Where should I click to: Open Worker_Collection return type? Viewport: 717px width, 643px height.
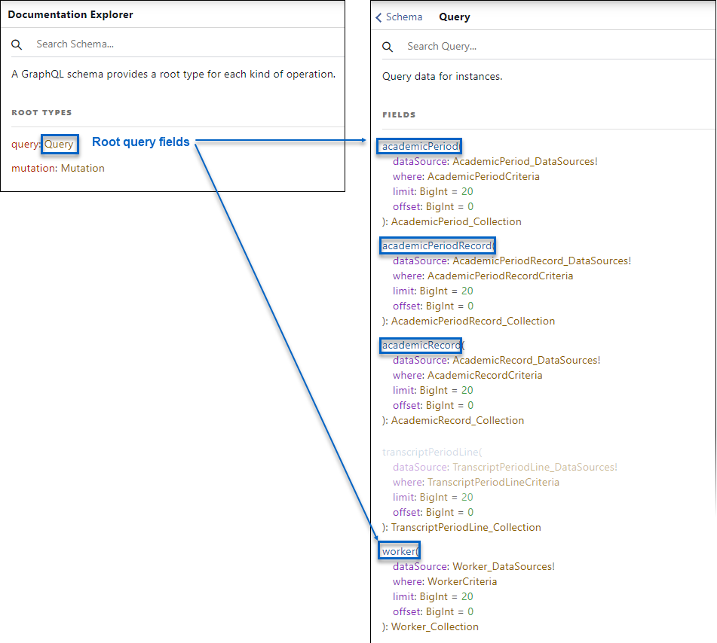click(435, 627)
